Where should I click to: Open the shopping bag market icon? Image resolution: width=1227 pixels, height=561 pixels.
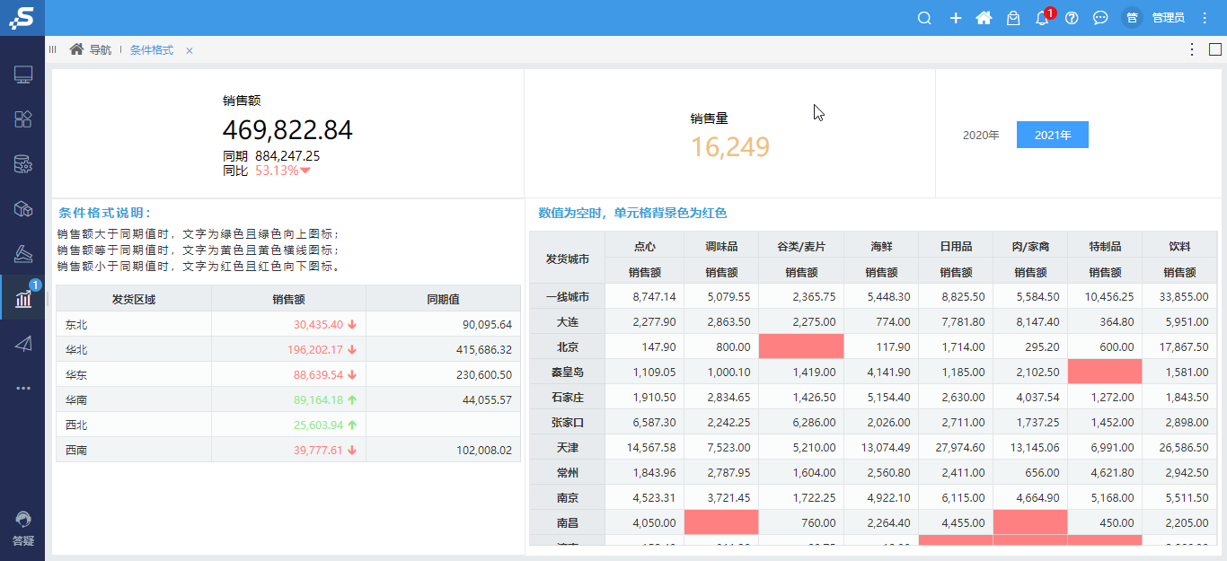pyautogui.click(x=1013, y=18)
